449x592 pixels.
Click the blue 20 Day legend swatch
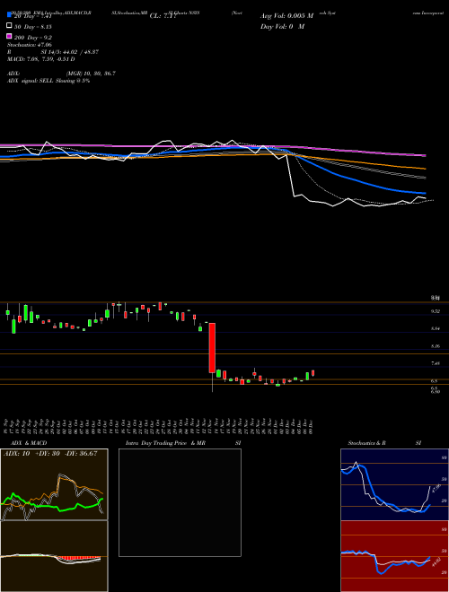click(x=9, y=15)
